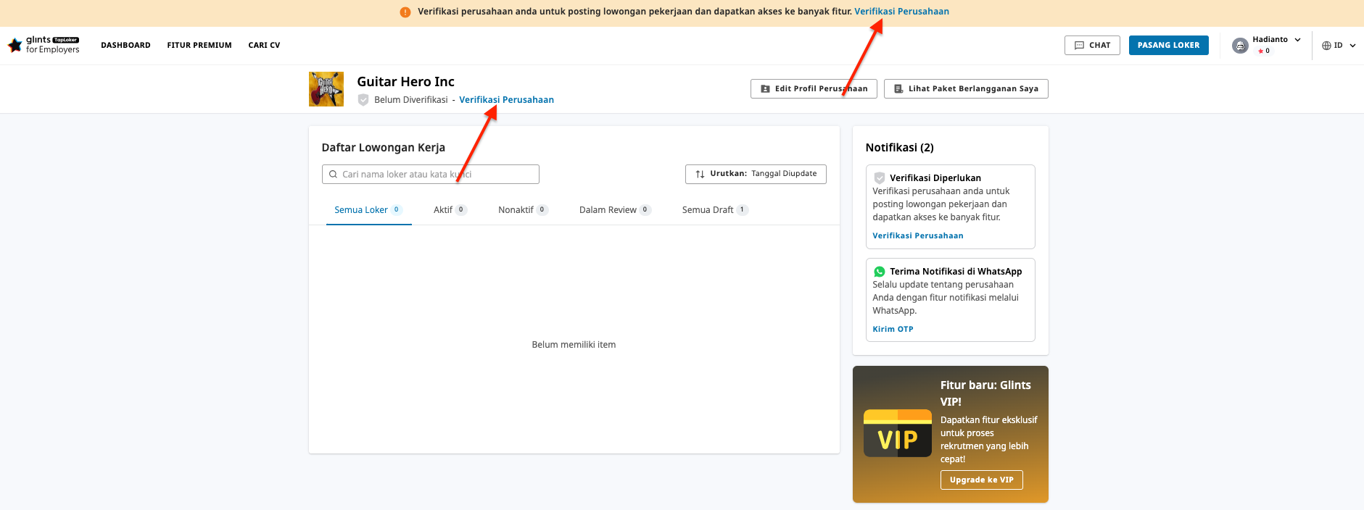Focus the job search input field
1364x510 pixels.
431,175
